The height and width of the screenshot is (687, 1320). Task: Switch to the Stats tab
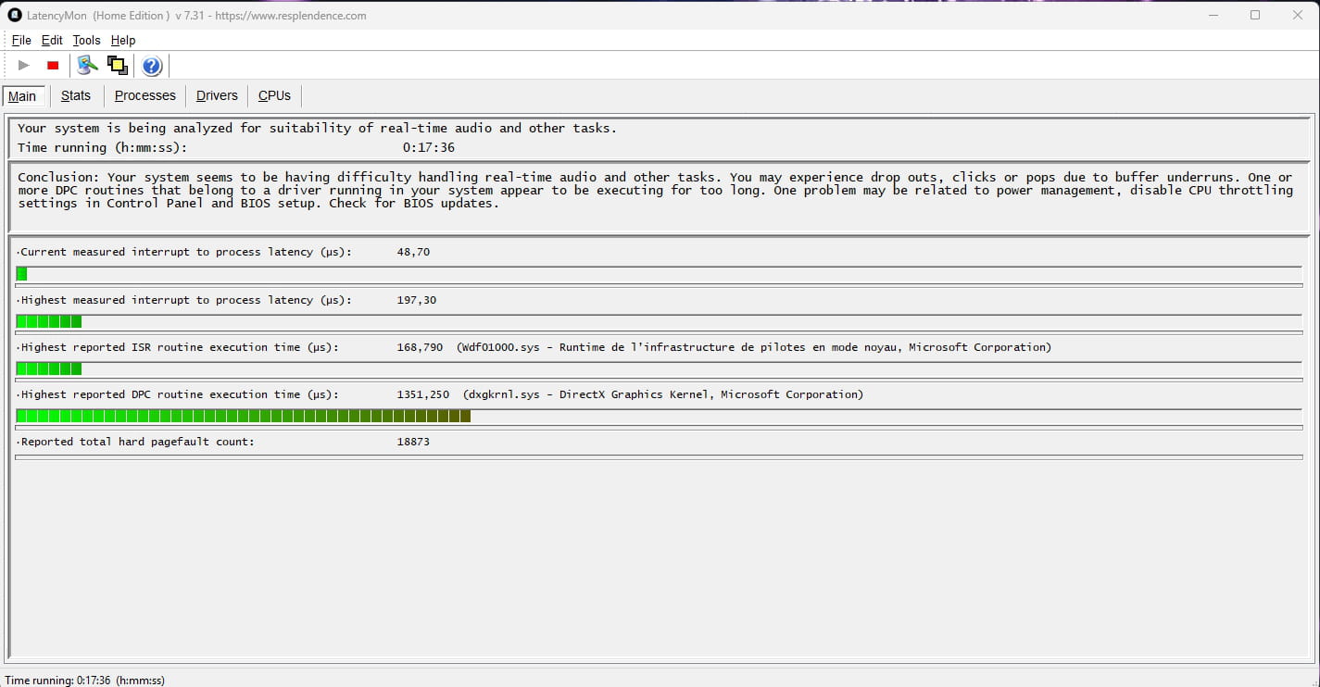[76, 95]
